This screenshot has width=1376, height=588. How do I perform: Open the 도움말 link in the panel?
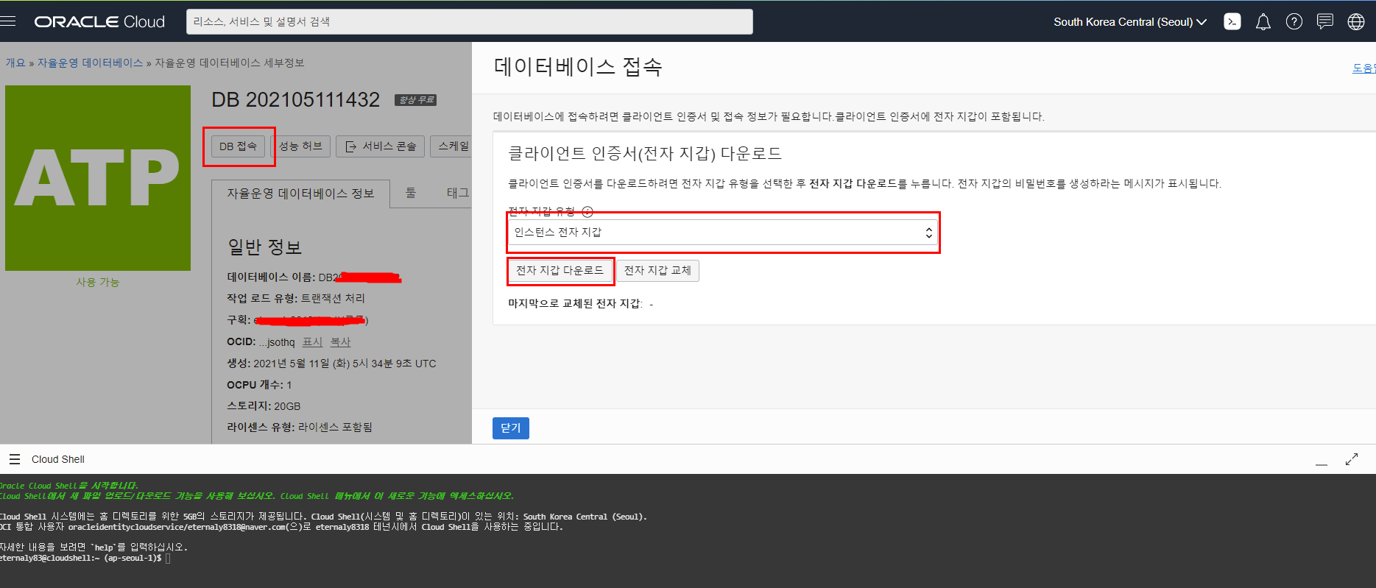point(1363,68)
